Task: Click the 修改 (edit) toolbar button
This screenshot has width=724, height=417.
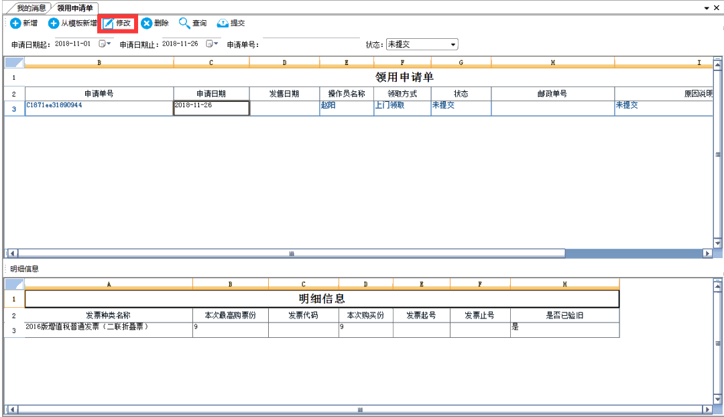Action: point(117,23)
